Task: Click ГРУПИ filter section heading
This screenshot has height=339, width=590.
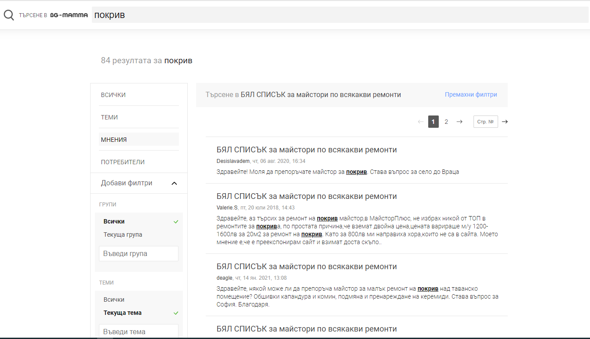Action: point(108,205)
